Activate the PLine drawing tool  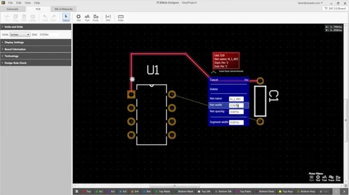96,18
